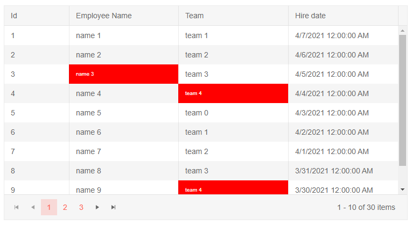Viewport: 412px width, 226px height.
Task: Click the scrollbar up arrow
Action: click(x=402, y=31)
